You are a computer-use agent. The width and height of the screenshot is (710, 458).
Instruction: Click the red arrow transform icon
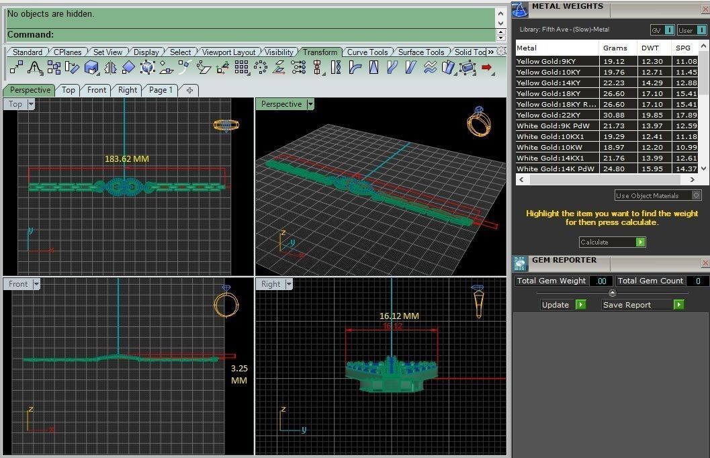pyautogui.click(x=487, y=67)
